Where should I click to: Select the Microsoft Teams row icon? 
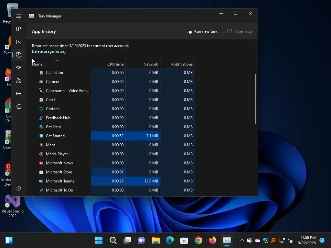(x=41, y=181)
